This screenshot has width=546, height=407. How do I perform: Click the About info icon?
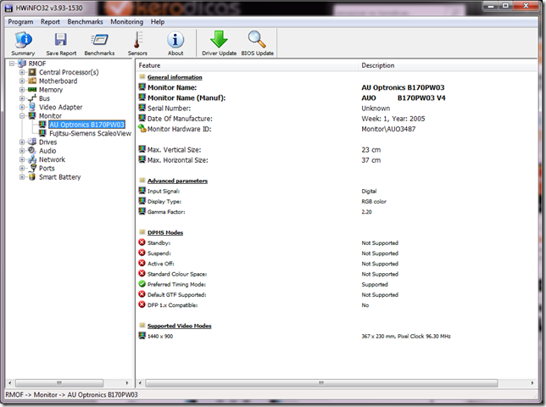pos(175,40)
